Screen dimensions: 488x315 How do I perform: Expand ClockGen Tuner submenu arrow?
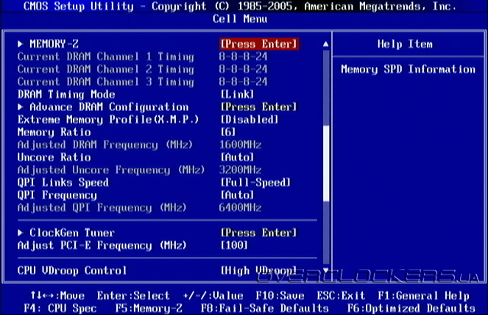(20, 233)
